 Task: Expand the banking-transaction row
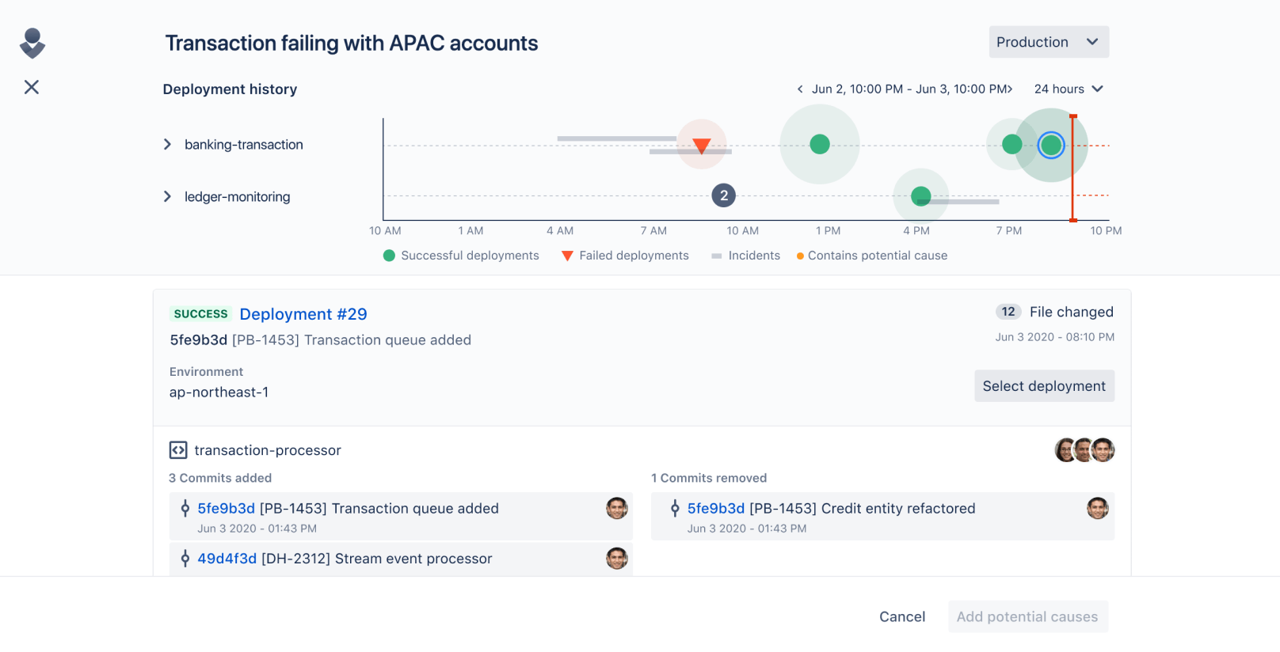coord(167,144)
